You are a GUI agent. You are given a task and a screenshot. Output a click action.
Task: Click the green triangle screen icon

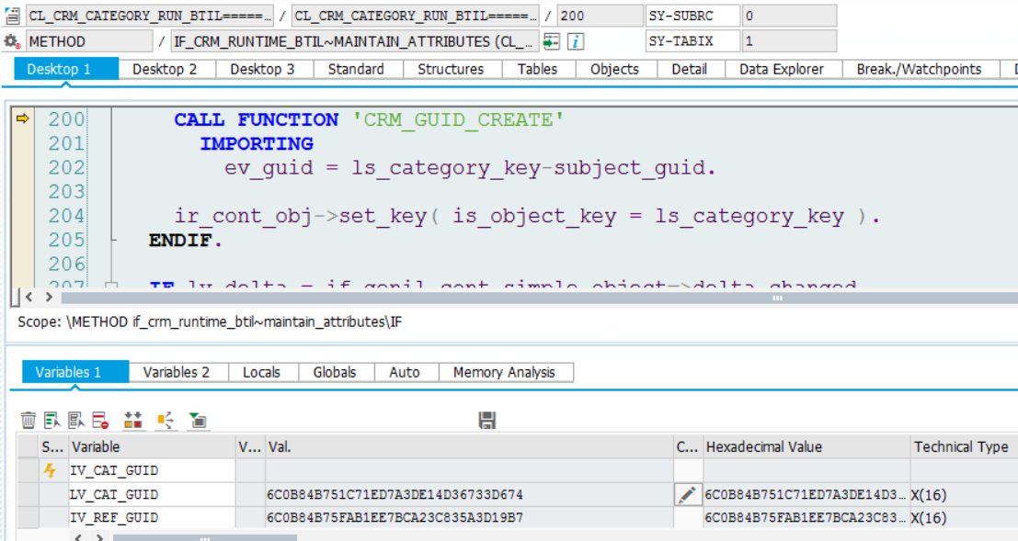coord(198,421)
